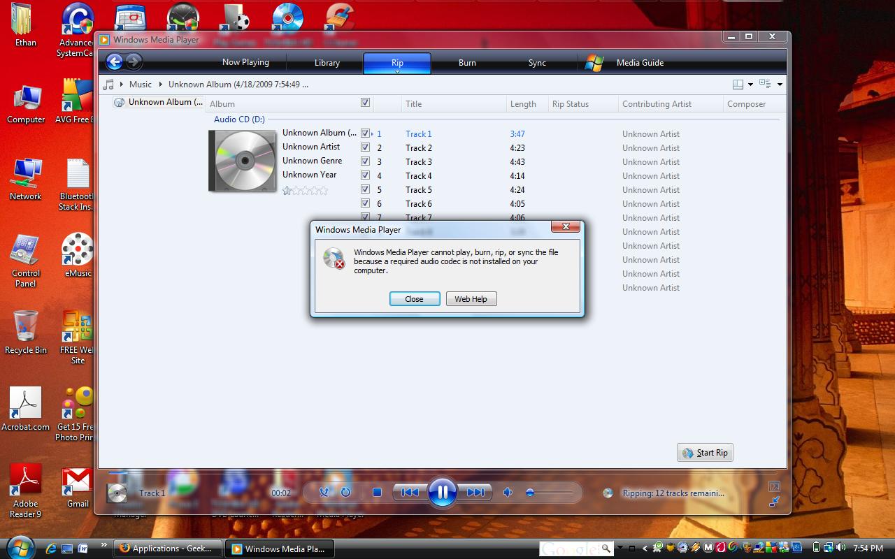The image size is (895, 559).
Task: Open the Media Guide tab
Action: [x=640, y=63]
